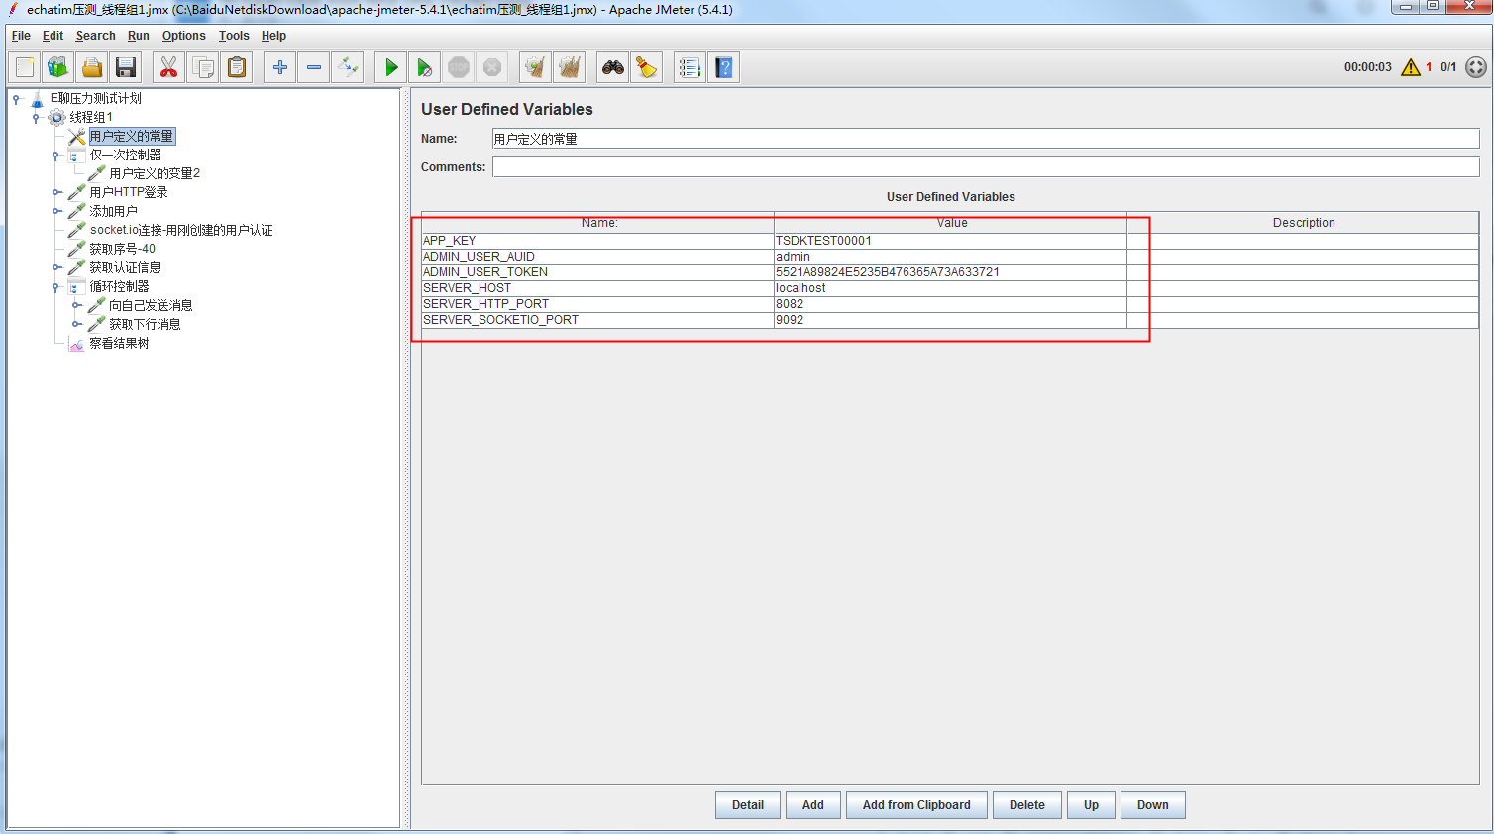Click the Save floppy disk icon
Image resolution: width=1494 pixels, height=834 pixels.
point(126,67)
